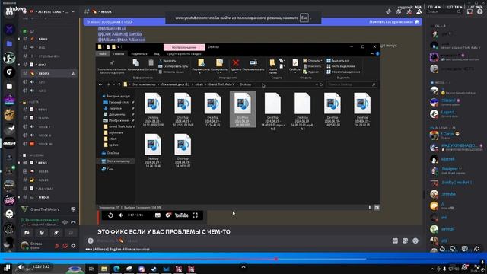Click the New folder ribbon icon
This screenshot has width=487, height=274.
[272, 62]
